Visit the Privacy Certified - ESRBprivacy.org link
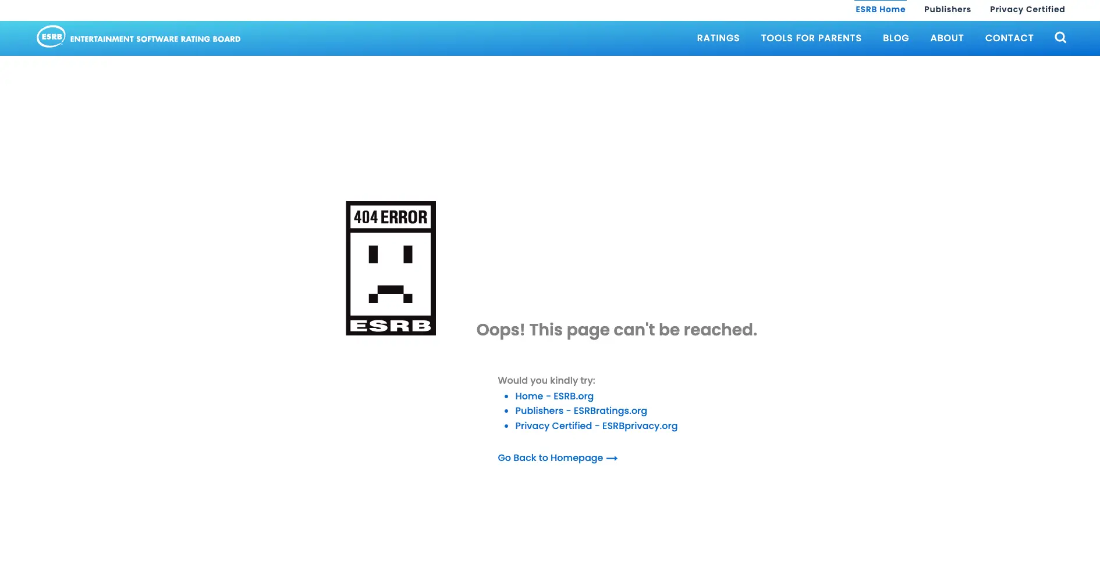 [596, 426]
